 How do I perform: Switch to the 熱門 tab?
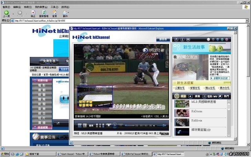224,96
